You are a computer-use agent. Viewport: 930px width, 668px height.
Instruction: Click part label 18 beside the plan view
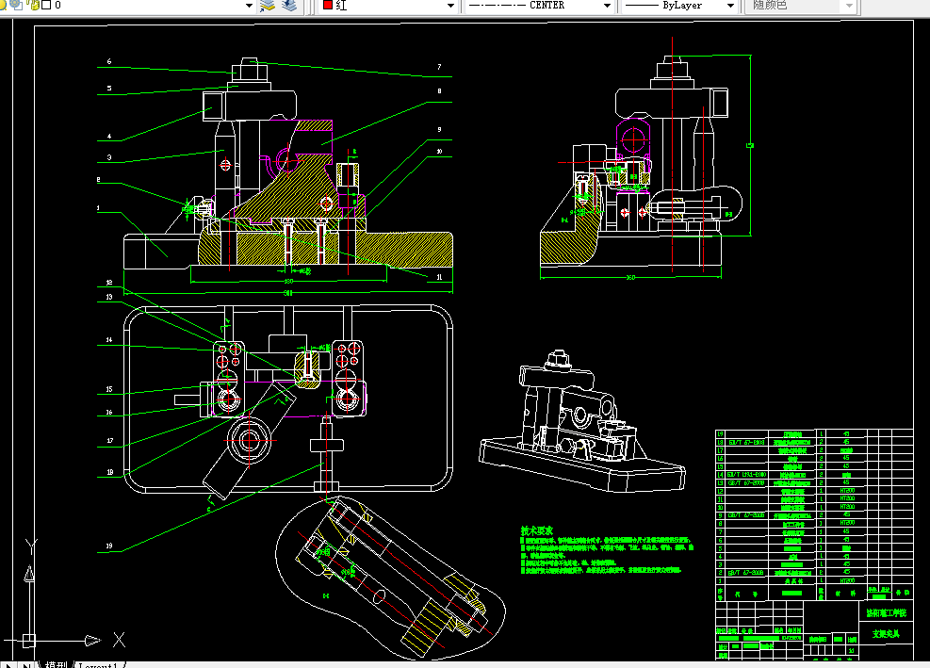tap(109, 472)
